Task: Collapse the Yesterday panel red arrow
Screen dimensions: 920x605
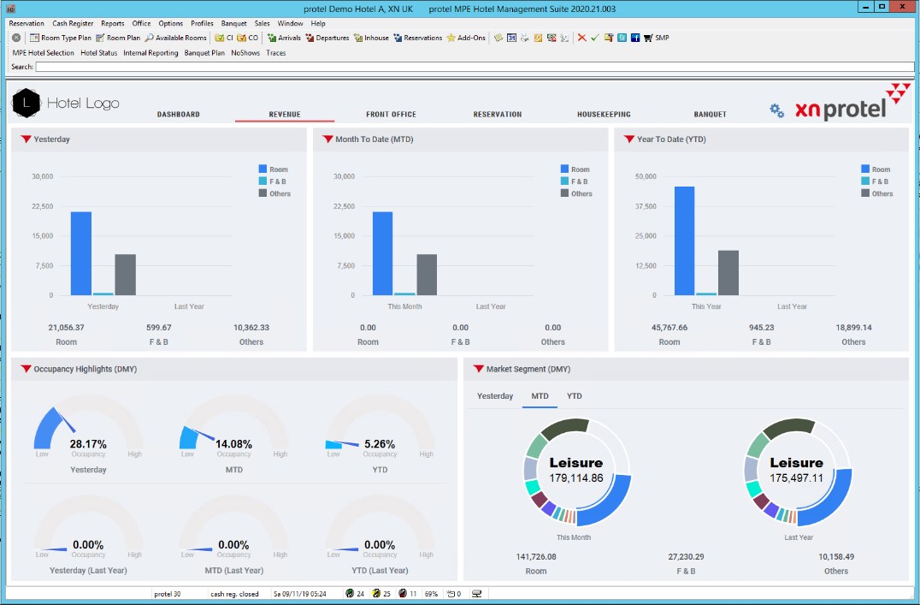Action: 26,139
